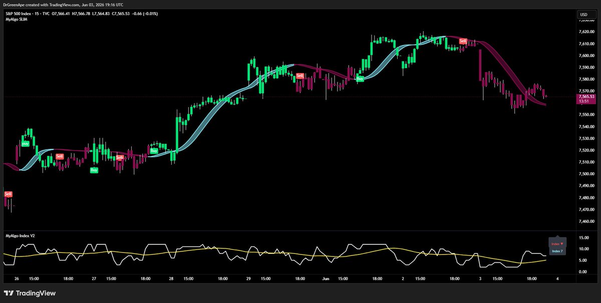Click the current price tag showing countdown 13:51
The width and height of the screenshot is (601, 303).
tap(585, 99)
